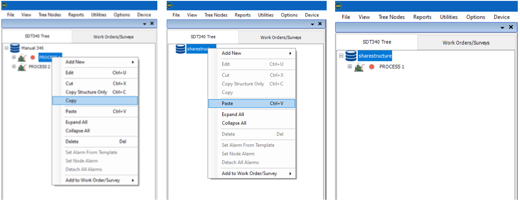Select Expand All in the menu with Paste highlighted
The height and width of the screenshot is (202, 520).
(x=233, y=114)
